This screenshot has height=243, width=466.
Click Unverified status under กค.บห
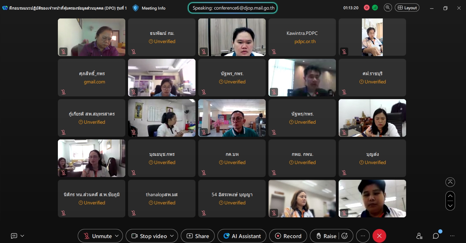point(232,162)
